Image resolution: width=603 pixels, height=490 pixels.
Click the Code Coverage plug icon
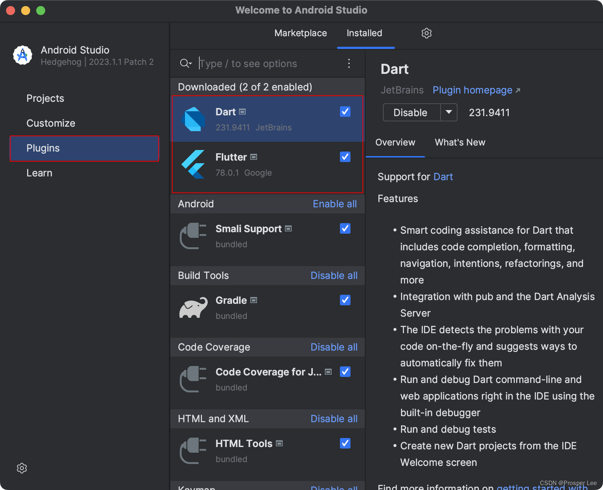coord(193,379)
